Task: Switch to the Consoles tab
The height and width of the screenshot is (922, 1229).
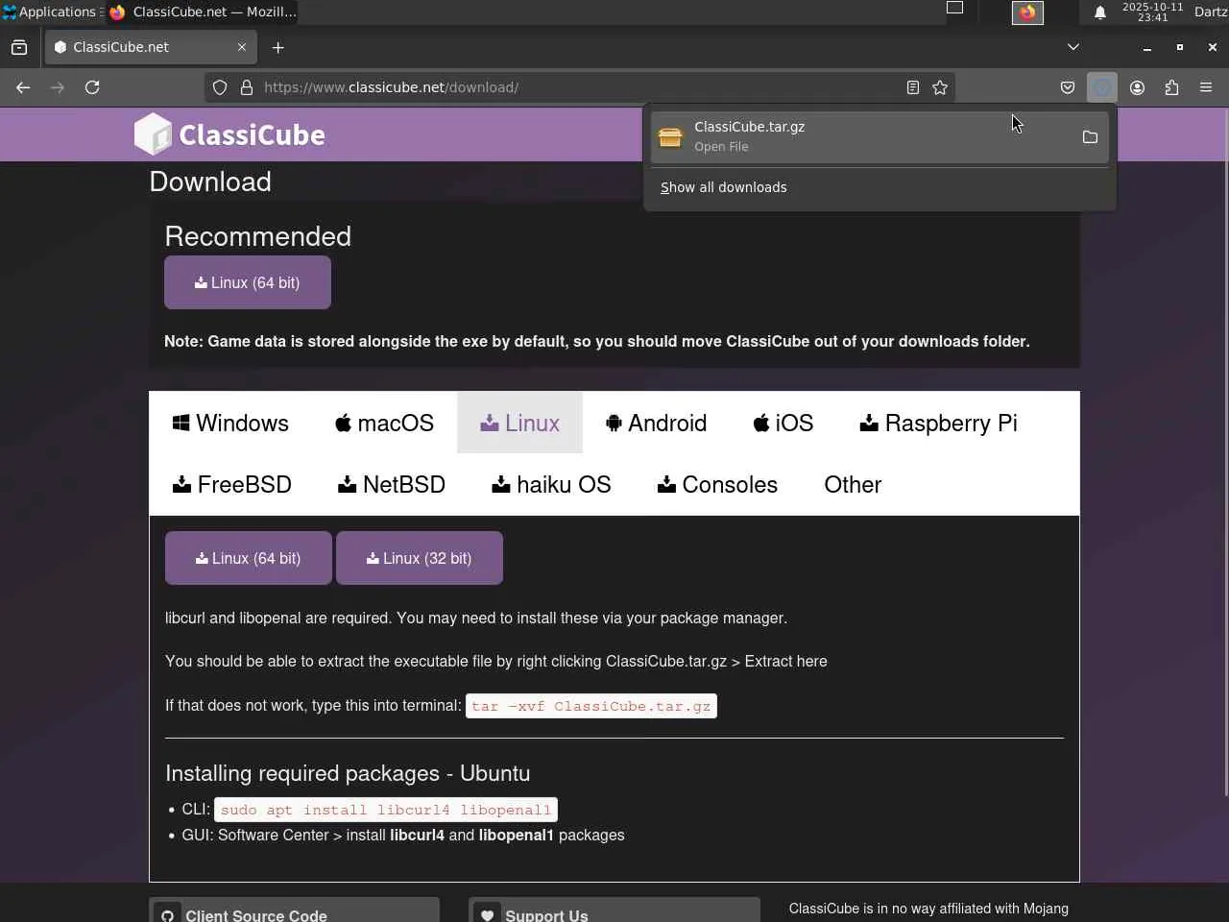Action: click(717, 484)
